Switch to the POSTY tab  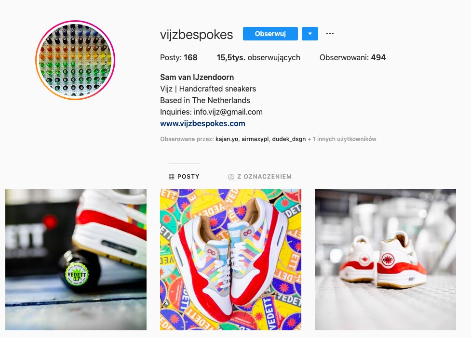point(184,177)
